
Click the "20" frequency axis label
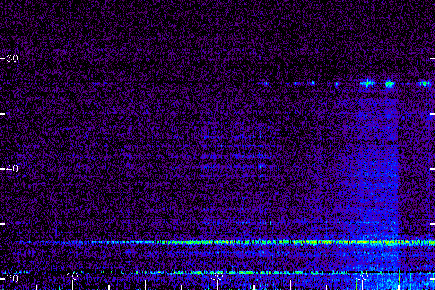tap(12, 278)
